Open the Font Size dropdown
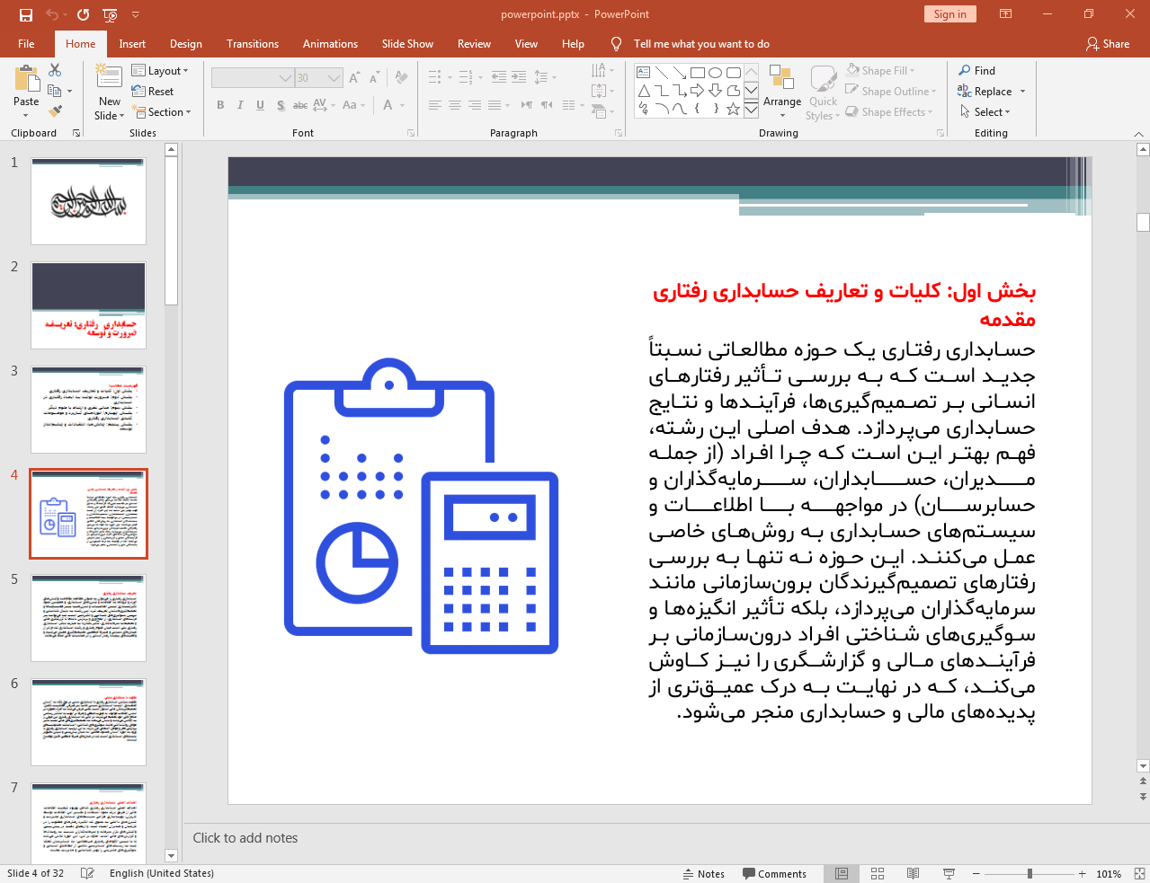Screen dimensions: 1150x883 click(x=334, y=77)
